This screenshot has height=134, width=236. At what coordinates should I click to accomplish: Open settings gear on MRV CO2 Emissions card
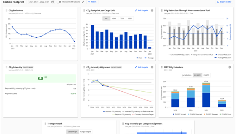[230, 67]
